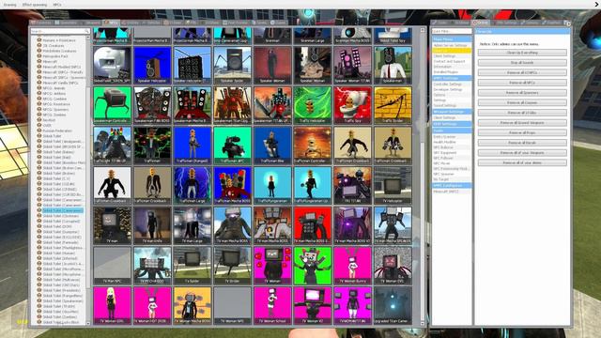Click the Stop all Sounds button

coord(522,63)
